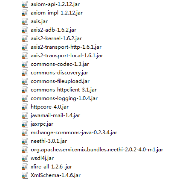
Task: Click the jar icon next to axis.jar
Action: coord(25,21)
